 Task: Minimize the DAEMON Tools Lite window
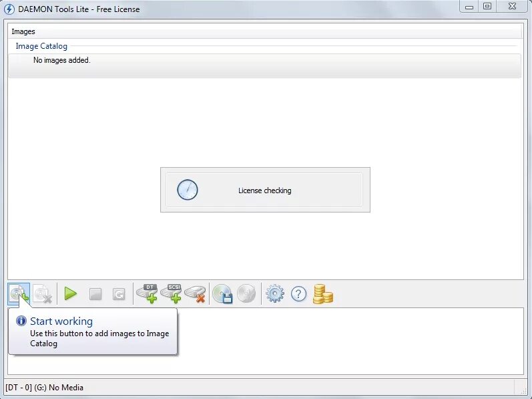point(469,7)
